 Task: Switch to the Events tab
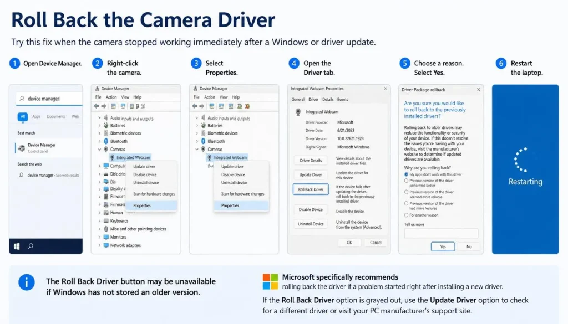pyautogui.click(x=342, y=100)
